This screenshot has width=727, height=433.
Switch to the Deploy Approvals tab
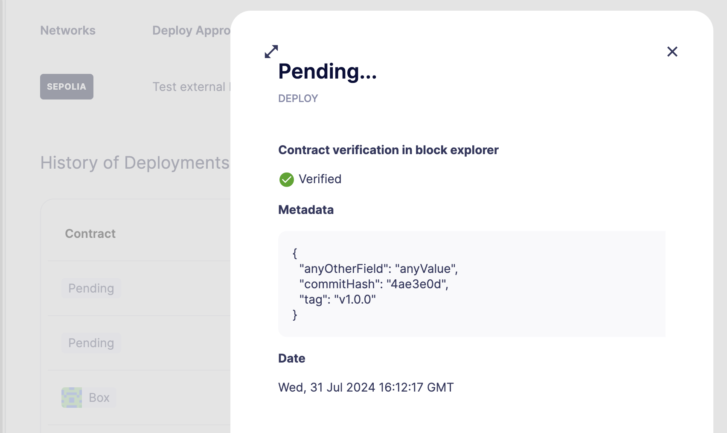pyautogui.click(x=192, y=30)
